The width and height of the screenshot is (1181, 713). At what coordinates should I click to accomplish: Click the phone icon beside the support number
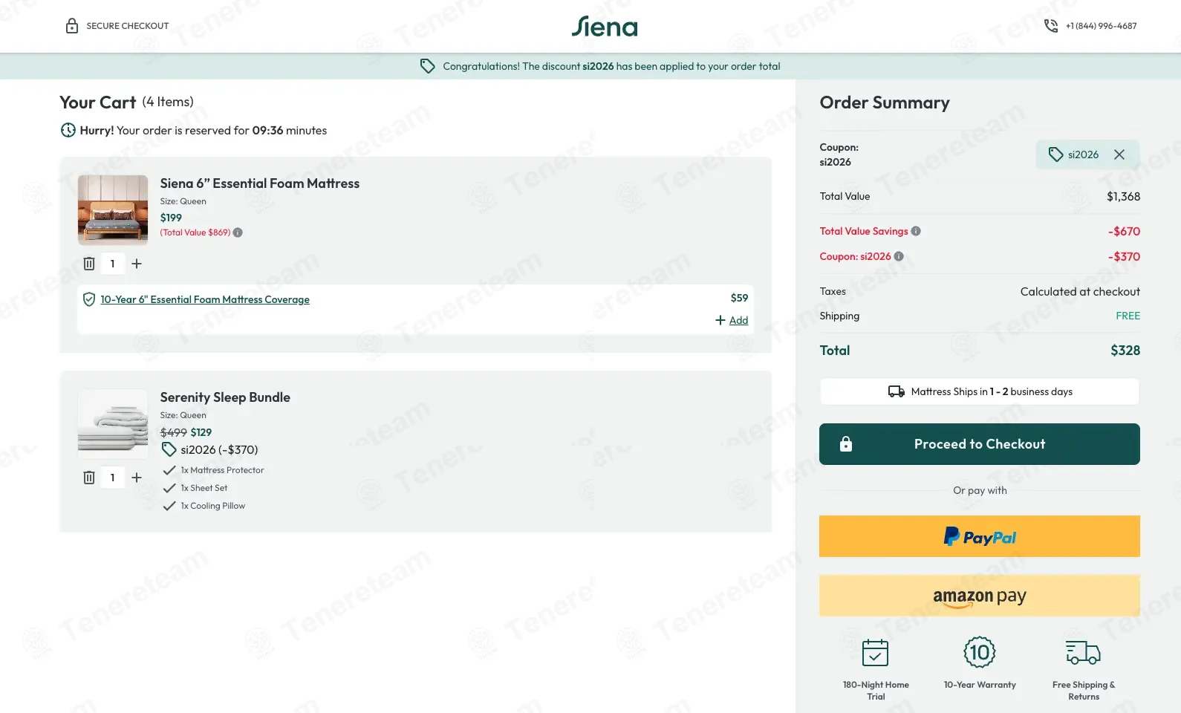tap(1051, 26)
